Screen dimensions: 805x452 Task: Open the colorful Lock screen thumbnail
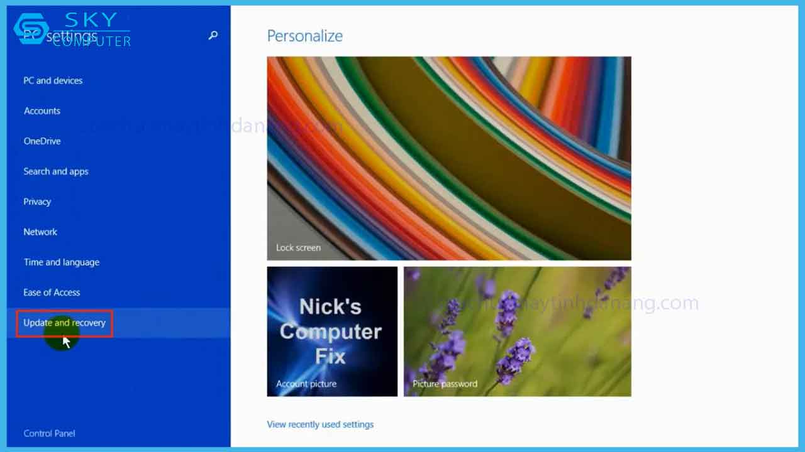click(x=449, y=157)
